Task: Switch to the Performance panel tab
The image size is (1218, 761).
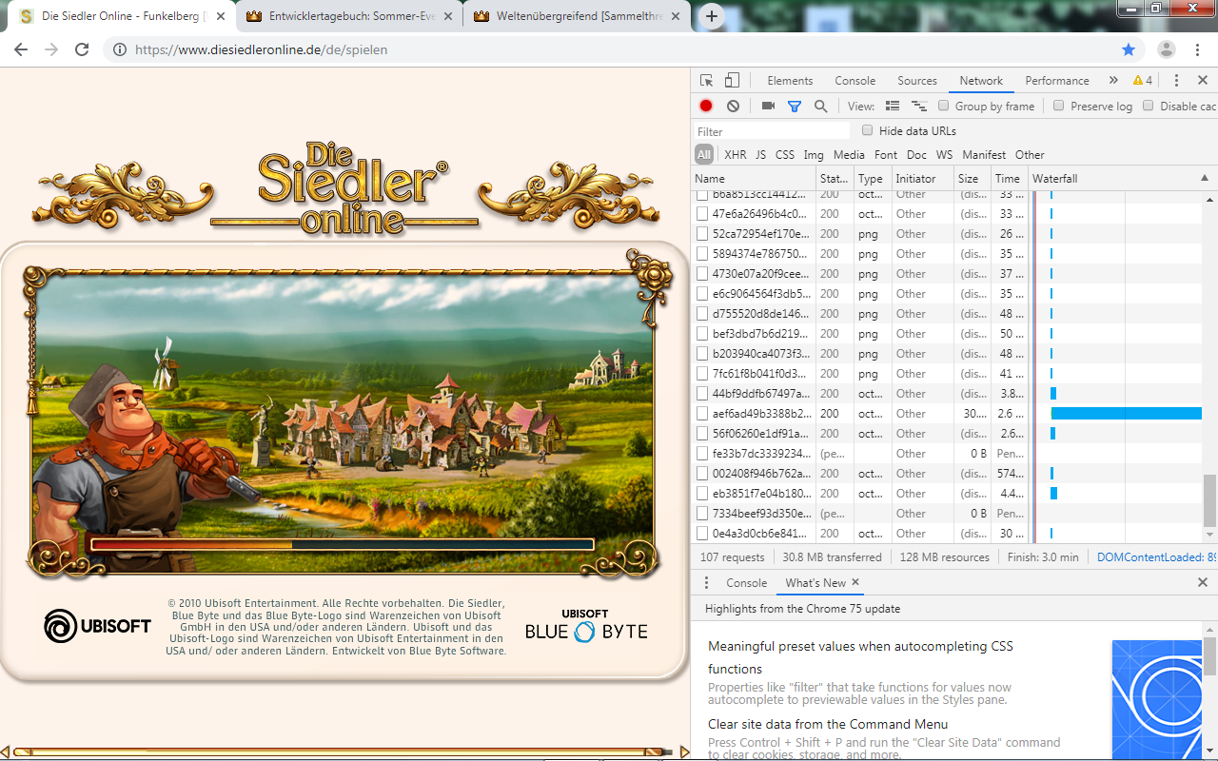Action: point(1057,81)
